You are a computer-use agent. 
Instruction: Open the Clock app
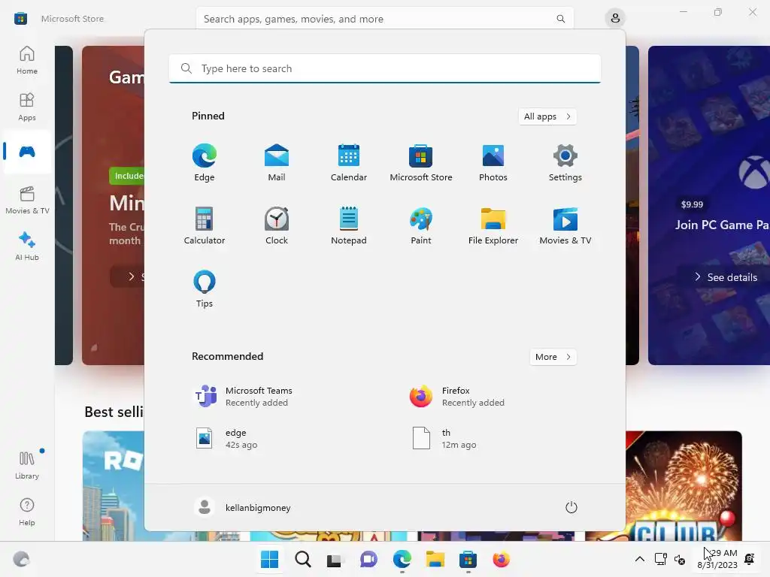[x=277, y=225]
